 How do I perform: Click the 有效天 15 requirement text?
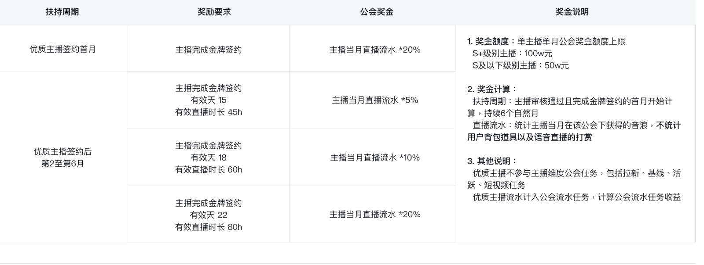[x=208, y=100]
